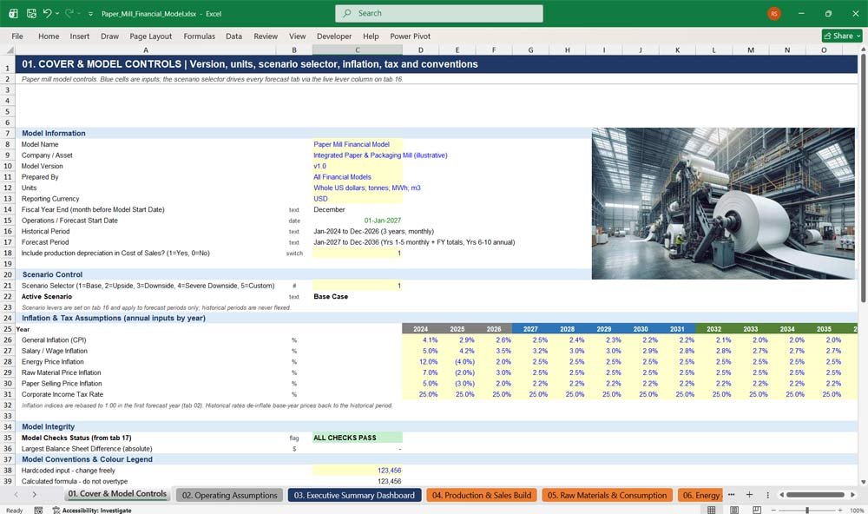Screen dimensions: 868x514
Task: Select the 'USD' reporting currency cell
Action: coord(357,199)
